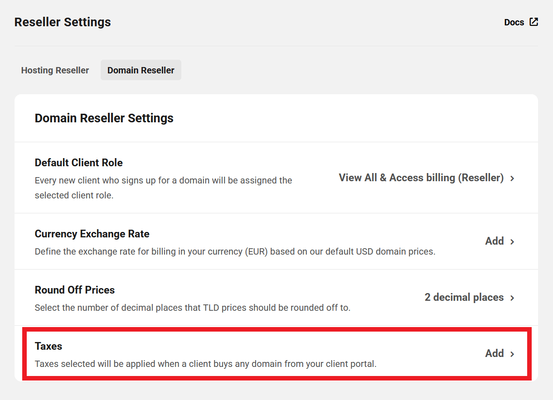Click the Default Client Role title
The width and height of the screenshot is (553, 400).
pos(79,163)
